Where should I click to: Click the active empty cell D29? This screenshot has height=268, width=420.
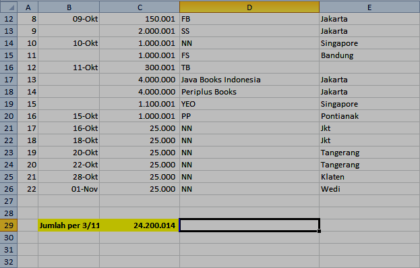[249, 225]
